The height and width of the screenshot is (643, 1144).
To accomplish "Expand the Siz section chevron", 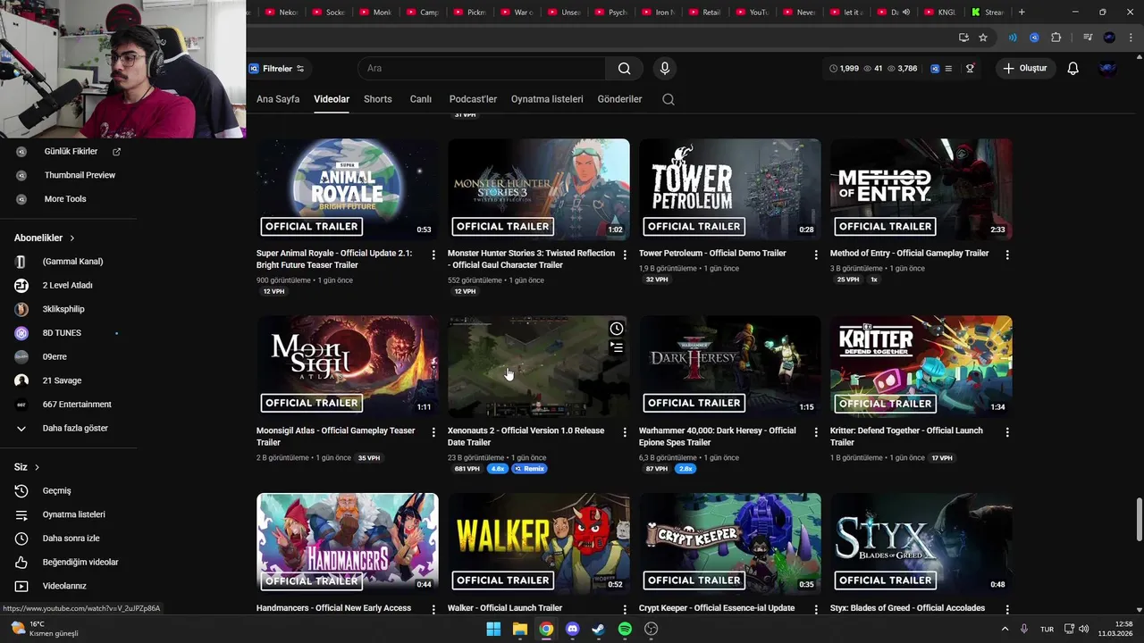I will (37, 467).
